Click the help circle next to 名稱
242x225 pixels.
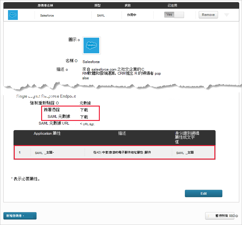[76, 61]
